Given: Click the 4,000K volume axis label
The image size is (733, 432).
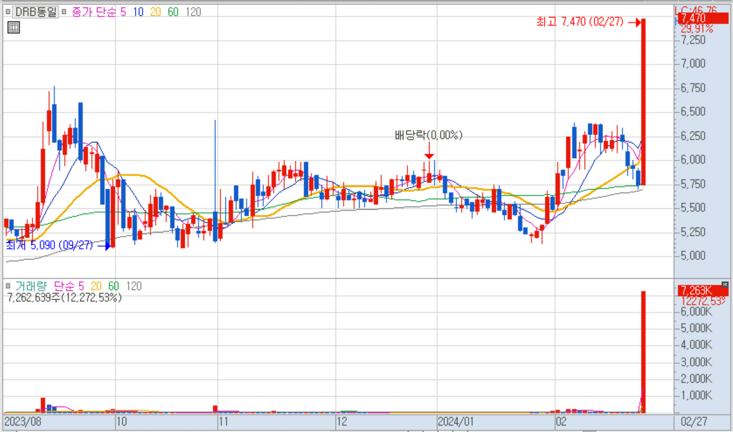Looking at the screenshot, I should click(x=696, y=345).
